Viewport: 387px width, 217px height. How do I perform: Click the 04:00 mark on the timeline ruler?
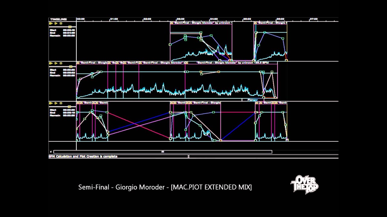[x=214, y=19]
